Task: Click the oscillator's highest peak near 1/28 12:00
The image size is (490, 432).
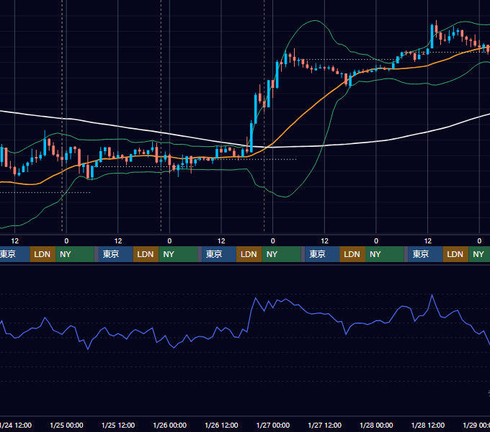Action: pyautogui.click(x=432, y=295)
